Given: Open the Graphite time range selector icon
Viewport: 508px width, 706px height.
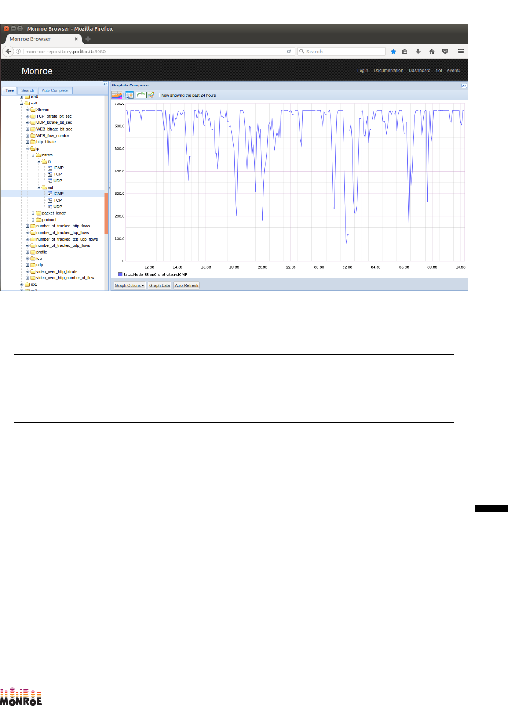Looking at the screenshot, I should pos(117,95).
